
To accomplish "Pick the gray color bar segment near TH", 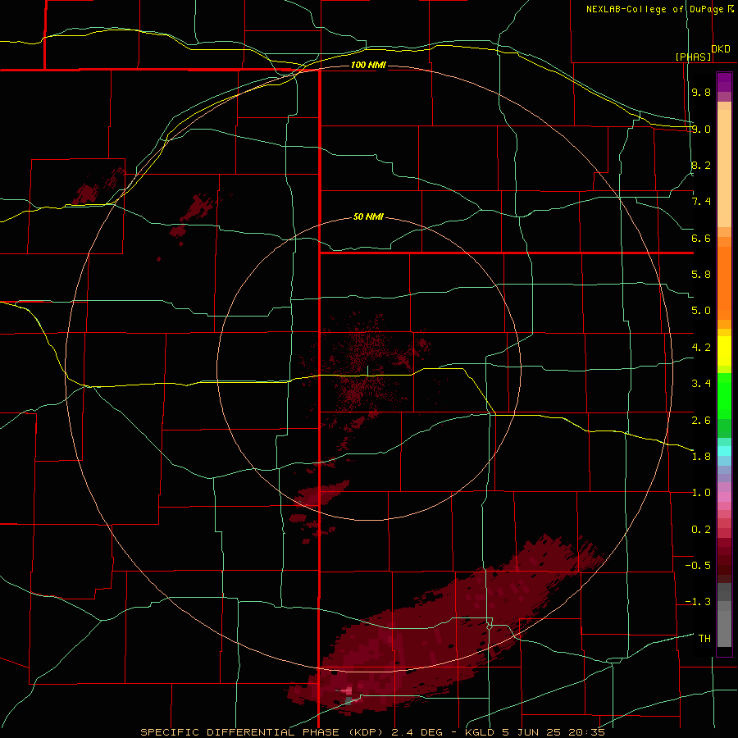I will (724, 628).
